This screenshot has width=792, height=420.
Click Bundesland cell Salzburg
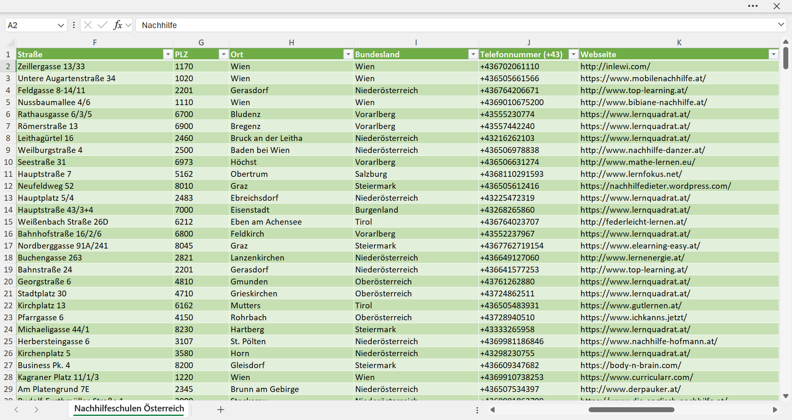(x=416, y=174)
